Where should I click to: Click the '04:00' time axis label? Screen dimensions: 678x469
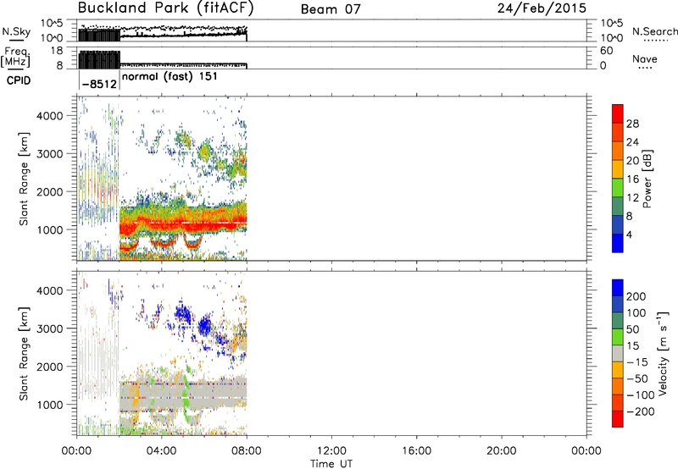coord(162,451)
